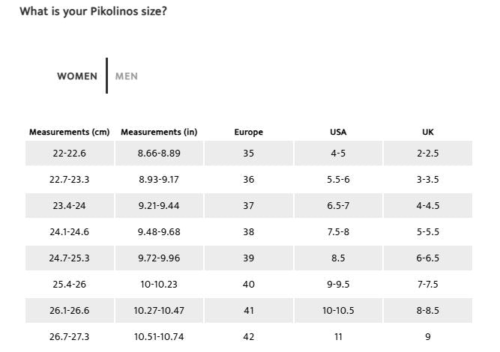Viewport: 500px width, 352px height.
Task: Click the USA column header
Action: click(338, 133)
